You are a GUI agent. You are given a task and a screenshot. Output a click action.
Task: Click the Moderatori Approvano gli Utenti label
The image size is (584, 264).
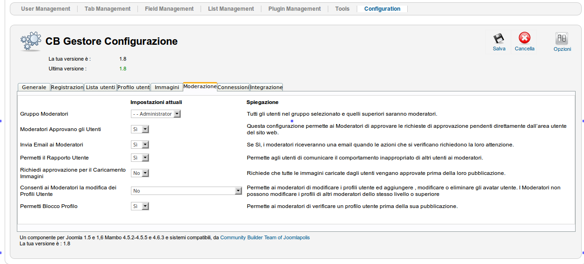[60, 129]
